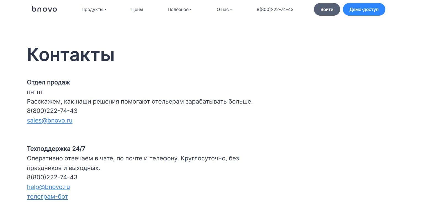The width and height of the screenshot is (441, 206).
Task: Click the Техподдержка 24/7 heading
Action: [56, 149]
